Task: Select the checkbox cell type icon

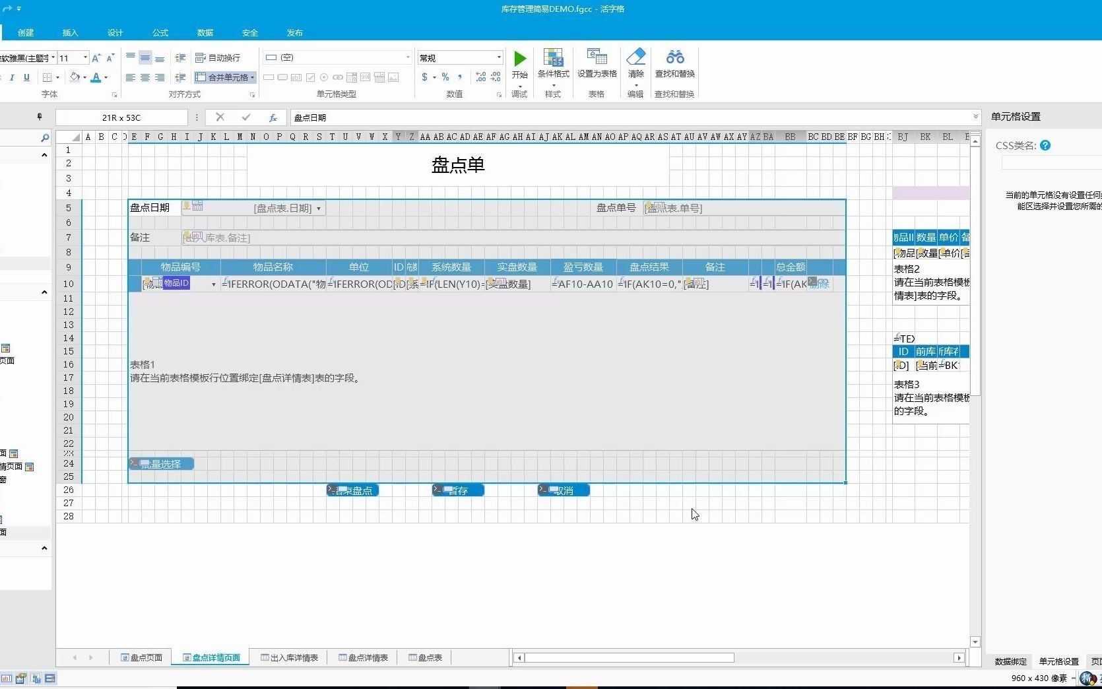Action: 310,77
